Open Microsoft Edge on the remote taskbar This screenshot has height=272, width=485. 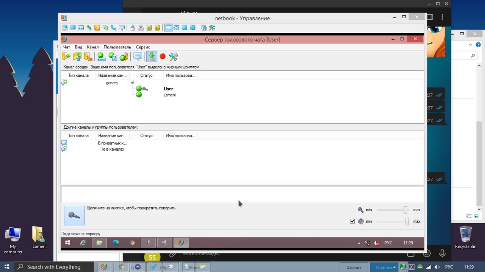tap(116, 242)
